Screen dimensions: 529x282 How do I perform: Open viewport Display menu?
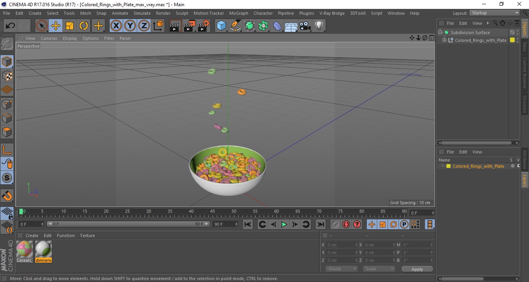(70, 38)
